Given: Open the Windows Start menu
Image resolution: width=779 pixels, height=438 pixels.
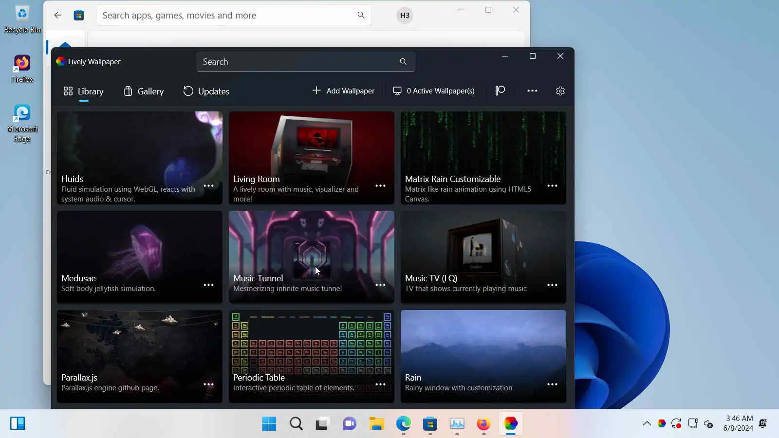Looking at the screenshot, I should pos(269,423).
